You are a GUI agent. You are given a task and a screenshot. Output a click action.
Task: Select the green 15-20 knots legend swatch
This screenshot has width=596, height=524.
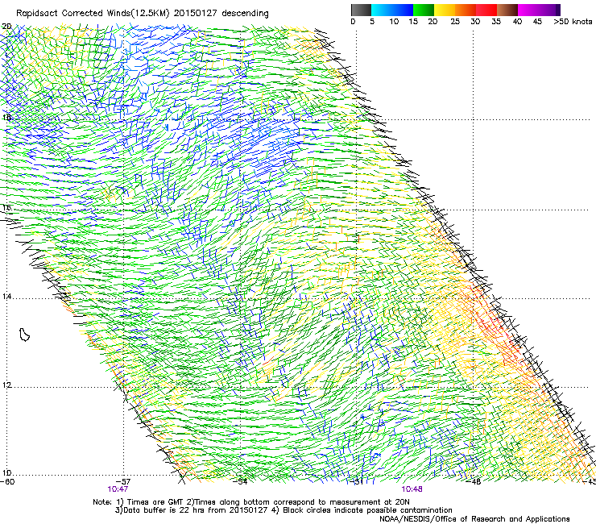424,10
